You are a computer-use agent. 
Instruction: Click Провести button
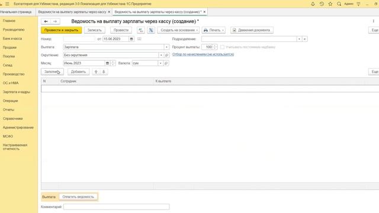(121, 30)
